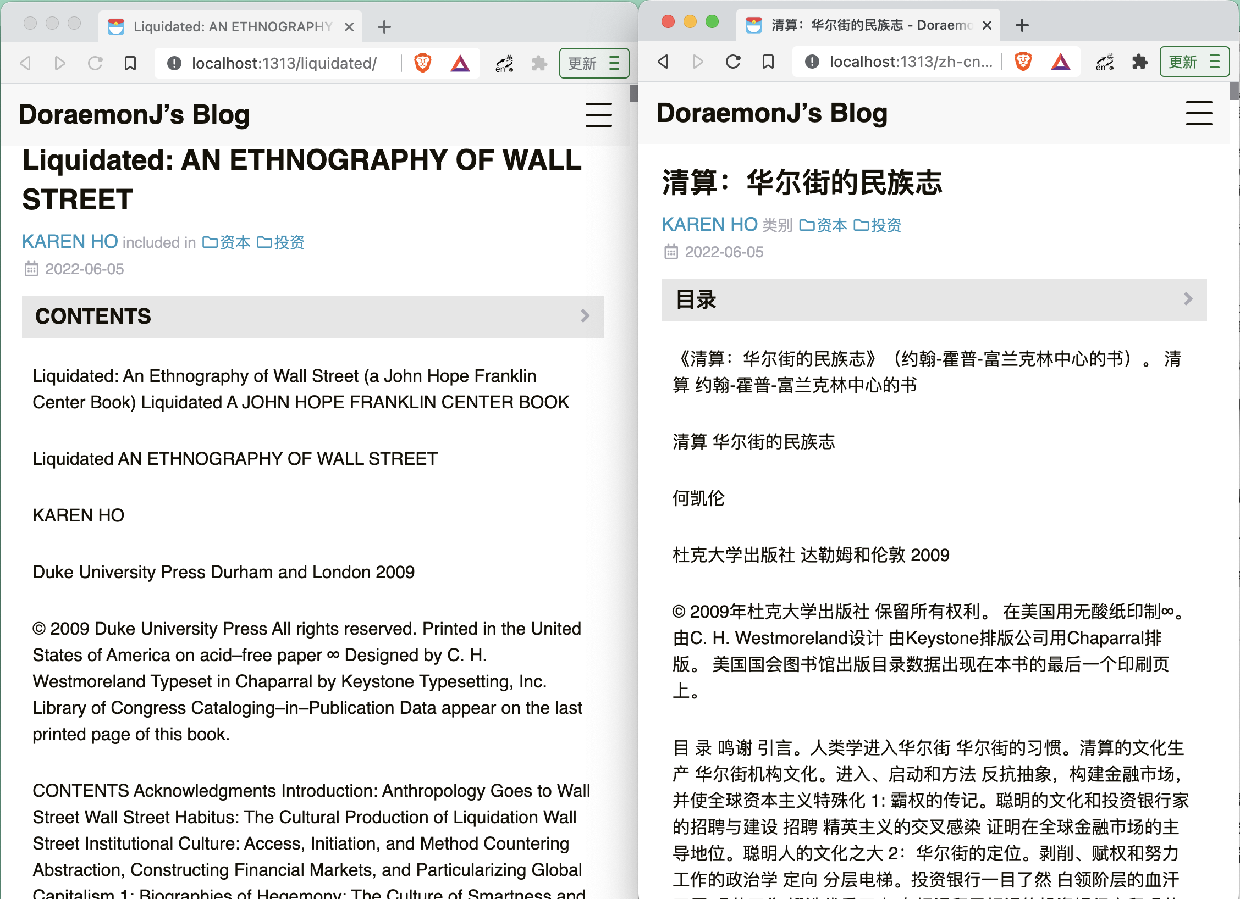Open the 投资 category link
Image resolution: width=1240 pixels, height=899 pixels.
click(290, 242)
